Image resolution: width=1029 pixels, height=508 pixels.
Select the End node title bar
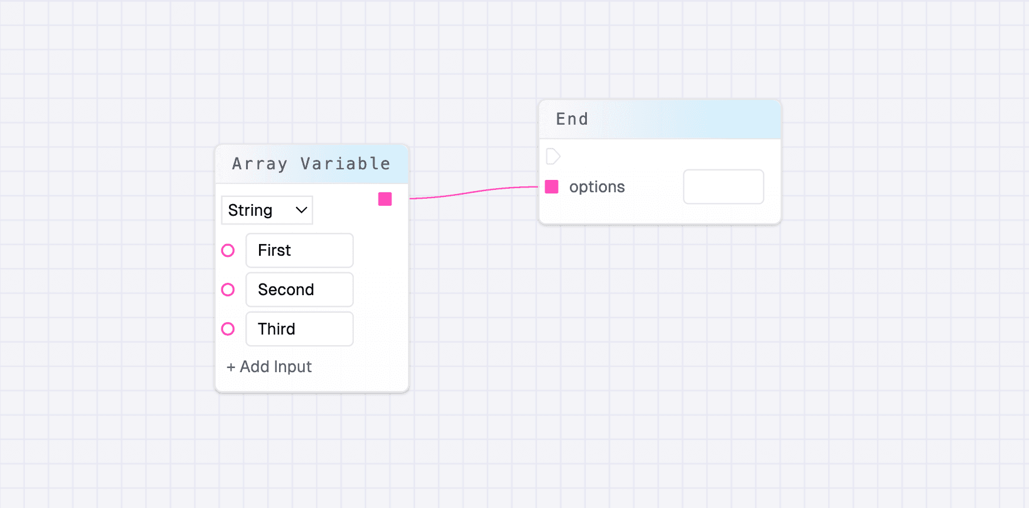click(x=659, y=119)
